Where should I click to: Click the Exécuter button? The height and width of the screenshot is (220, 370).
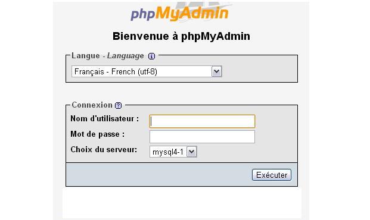tap(272, 175)
